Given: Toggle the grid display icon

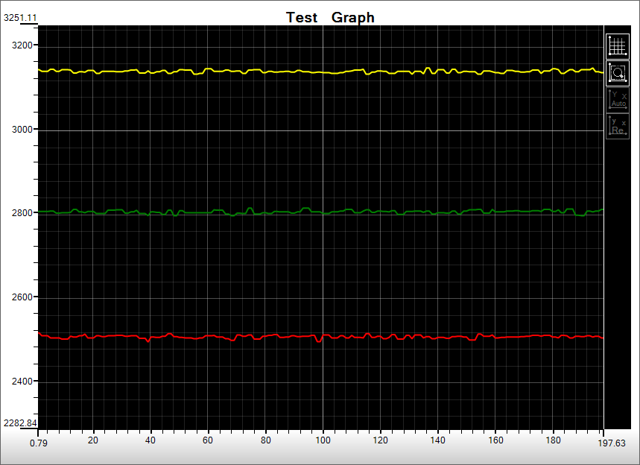Looking at the screenshot, I should click(x=617, y=46).
